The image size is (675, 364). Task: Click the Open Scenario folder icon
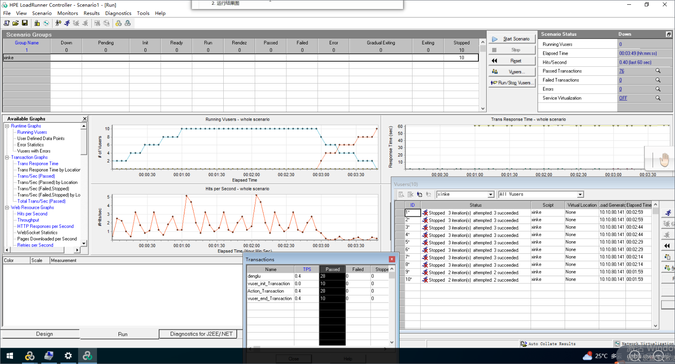click(x=16, y=23)
